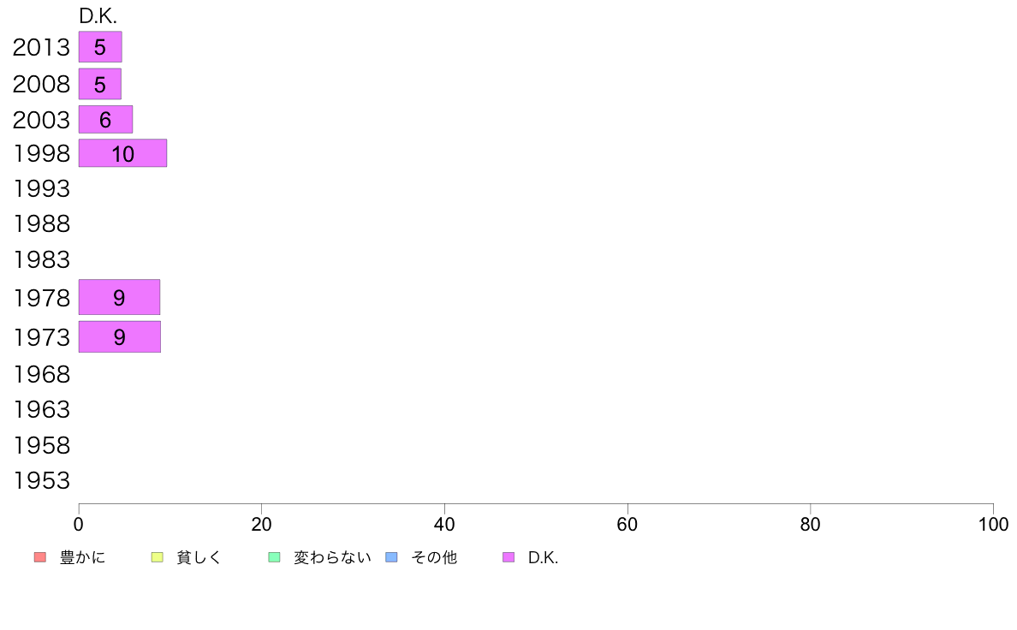Select the 2013 bar showing 5

click(100, 47)
